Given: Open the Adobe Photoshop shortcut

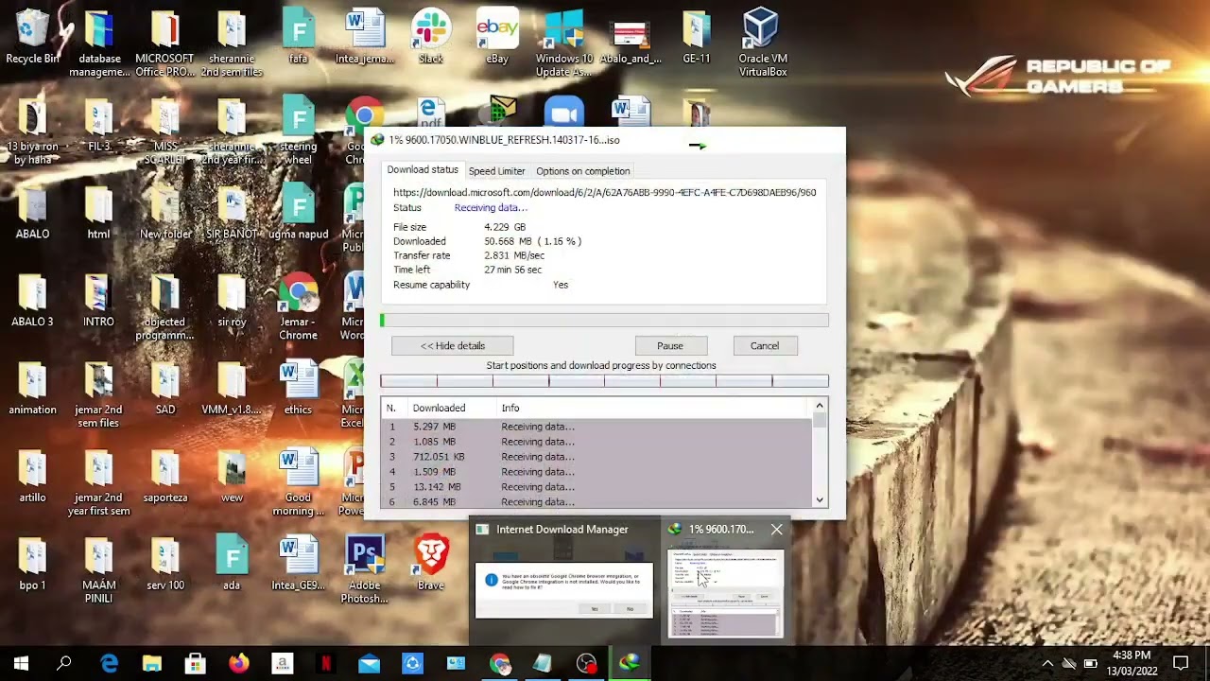Looking at the screenshot, I should click(x=365, y=570).
